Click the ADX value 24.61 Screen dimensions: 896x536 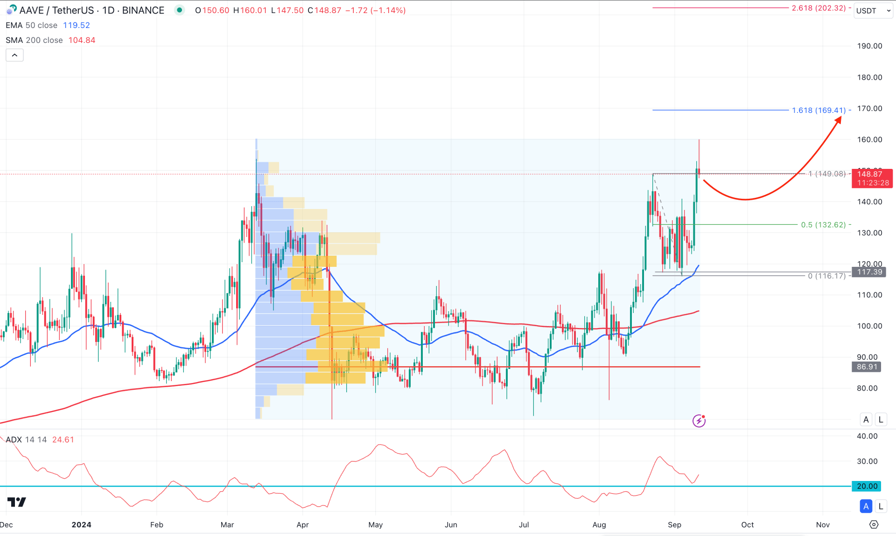(63, 439)
